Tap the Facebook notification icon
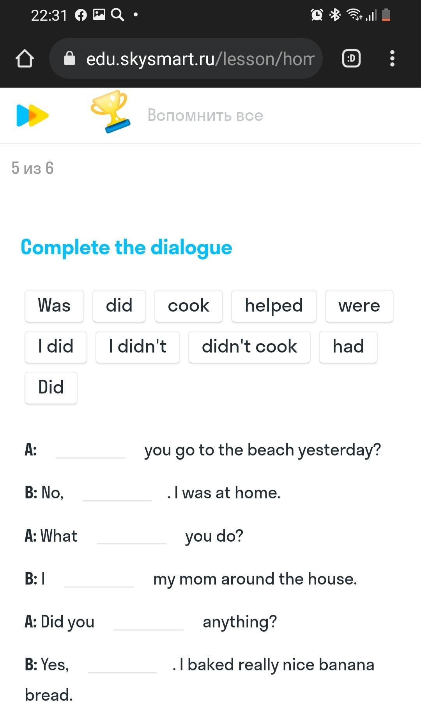421x716 pixels. click(x=81, y=15)
